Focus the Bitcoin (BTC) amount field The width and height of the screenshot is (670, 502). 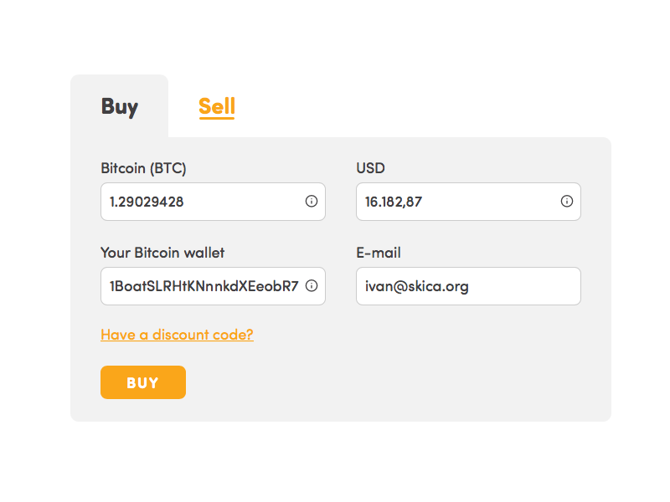[214, 202]
